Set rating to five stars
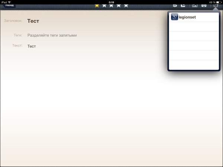 (126, 6)
